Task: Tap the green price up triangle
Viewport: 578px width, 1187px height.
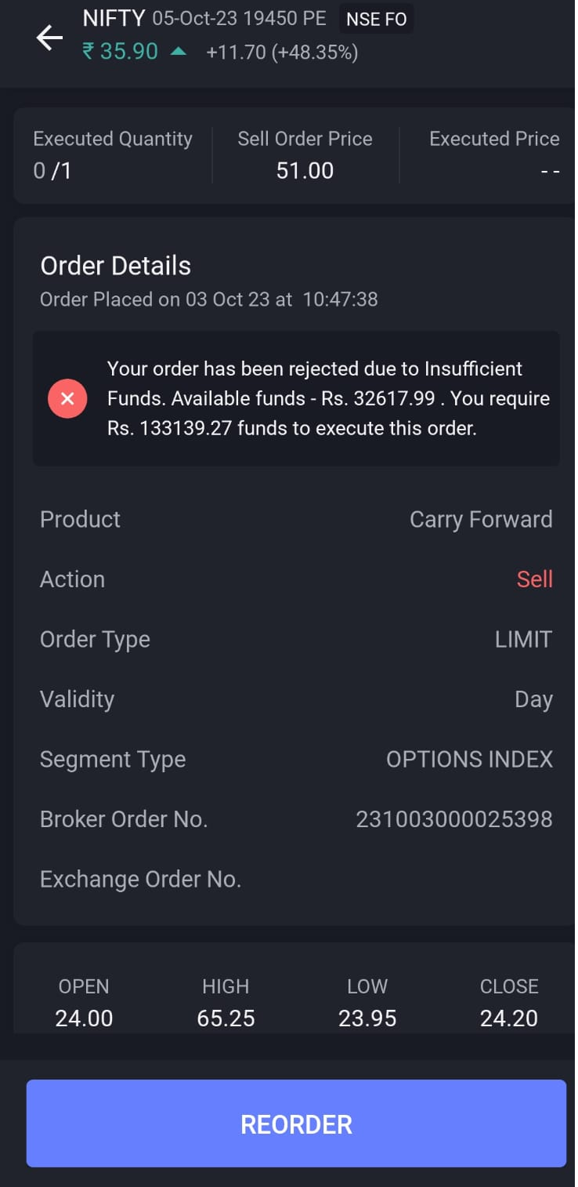Action: [179, 52]
